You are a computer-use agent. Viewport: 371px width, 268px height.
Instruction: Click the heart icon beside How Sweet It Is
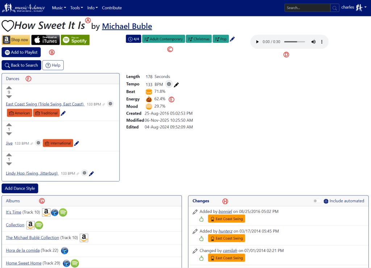point(8,26)
